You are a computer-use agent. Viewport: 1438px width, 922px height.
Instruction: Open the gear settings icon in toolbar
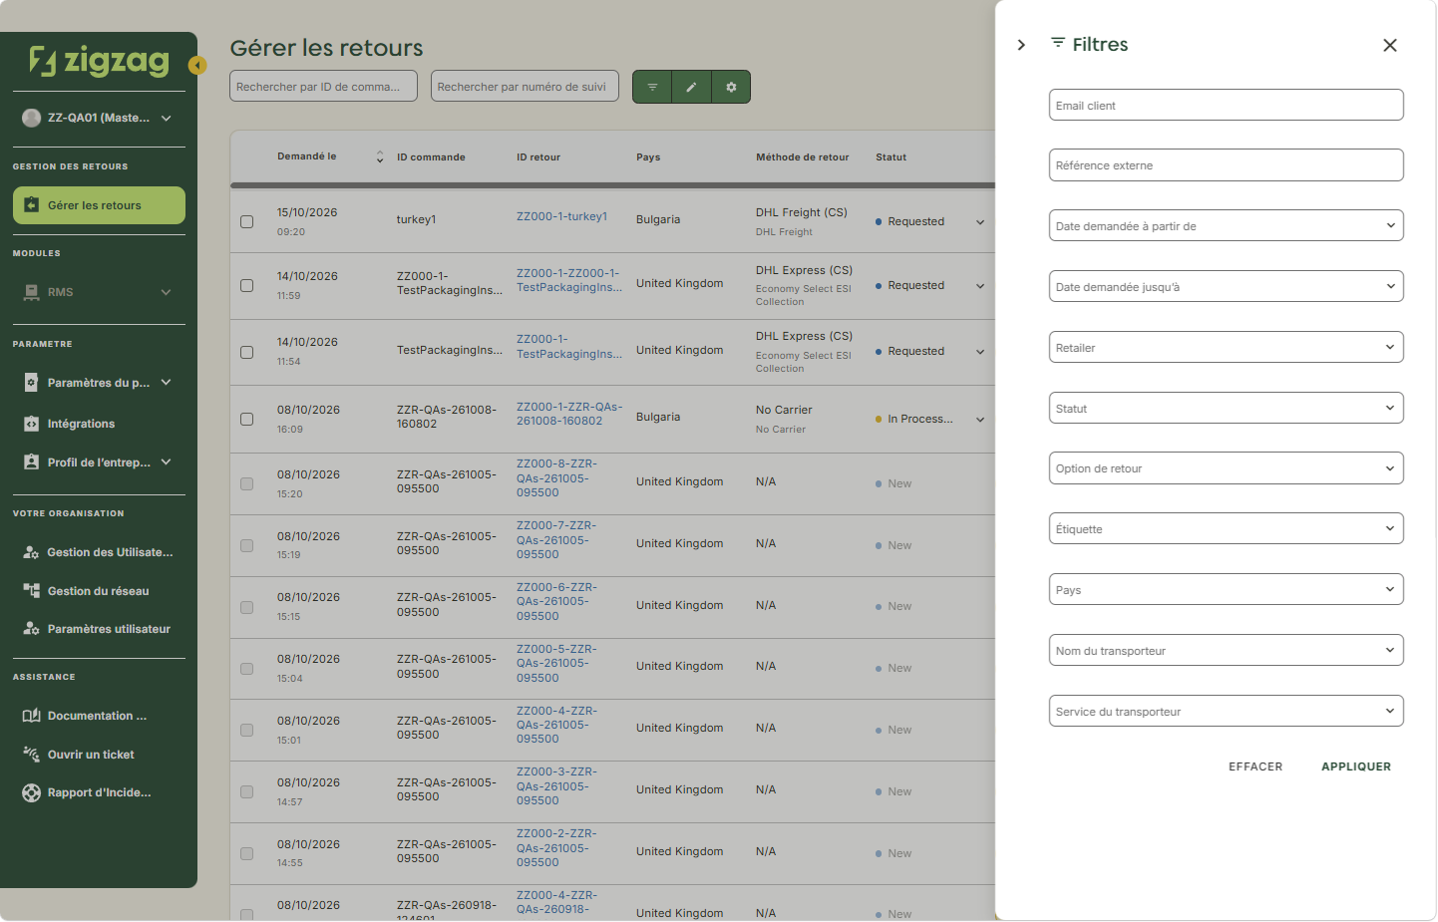(x=731, y=87)
